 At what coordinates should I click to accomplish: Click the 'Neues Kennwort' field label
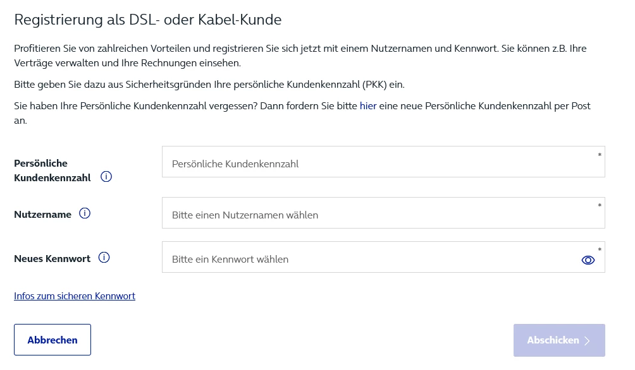pyautogui.click(x=52, y=258)
